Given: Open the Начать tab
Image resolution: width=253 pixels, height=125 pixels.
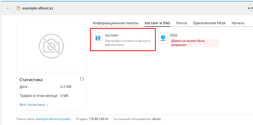Looking at the screenshot, I should (238, 23).
